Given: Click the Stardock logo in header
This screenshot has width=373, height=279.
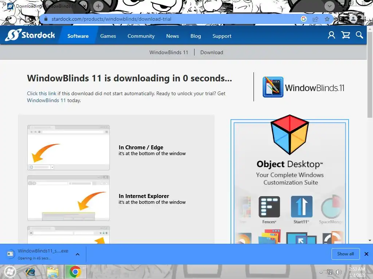Looking at the screenshot, I should pyautogui.click(x=30, y=35).
